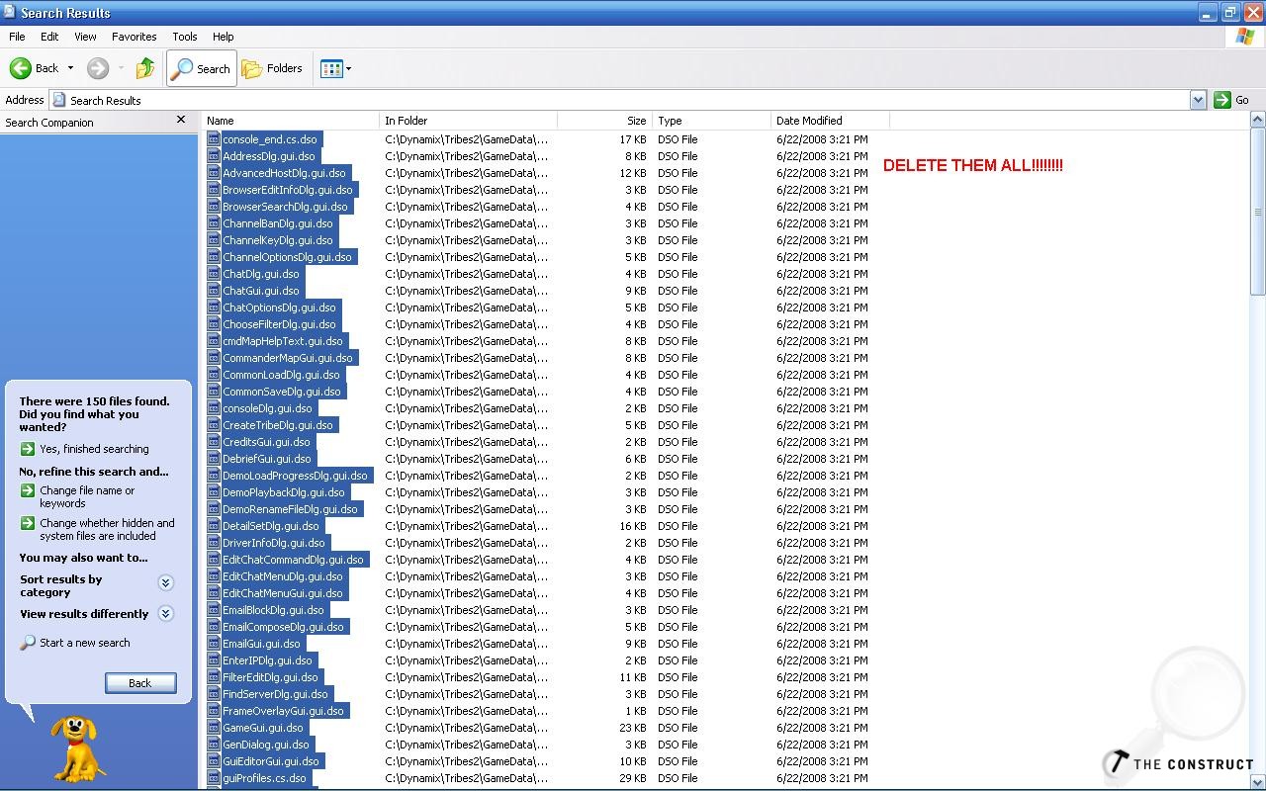Expand 'Sort results by category' chevron
1266x791 pixels.
pyautogui.click(x=166, y=583)
